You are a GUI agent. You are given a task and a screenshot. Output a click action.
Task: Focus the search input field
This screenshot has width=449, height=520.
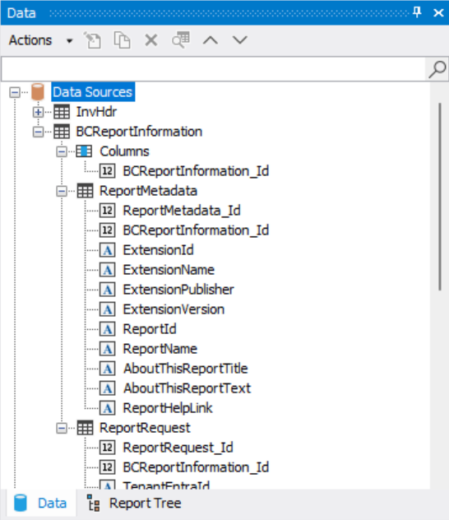tap(213, 69)
